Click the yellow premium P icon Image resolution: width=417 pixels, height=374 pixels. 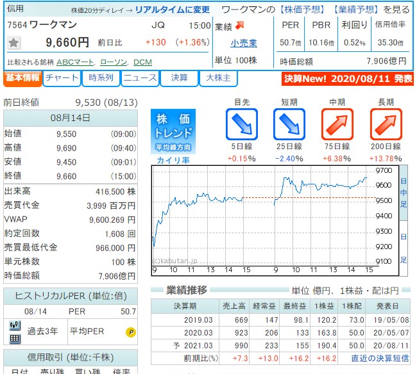(x=131, y=332)
